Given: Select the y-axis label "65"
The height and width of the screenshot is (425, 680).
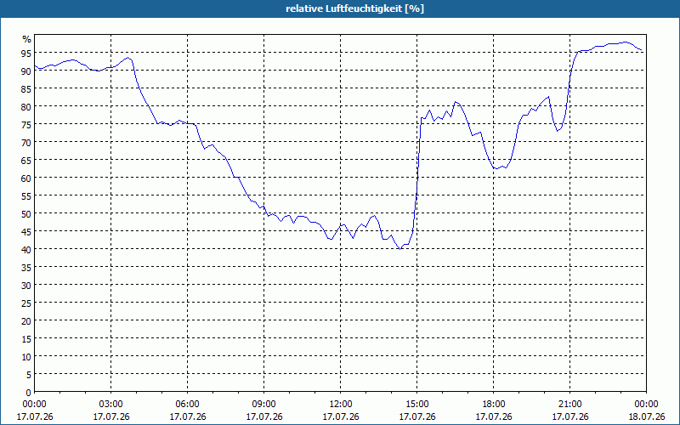Looking at the screenshot, I should [x=26, y=160].
